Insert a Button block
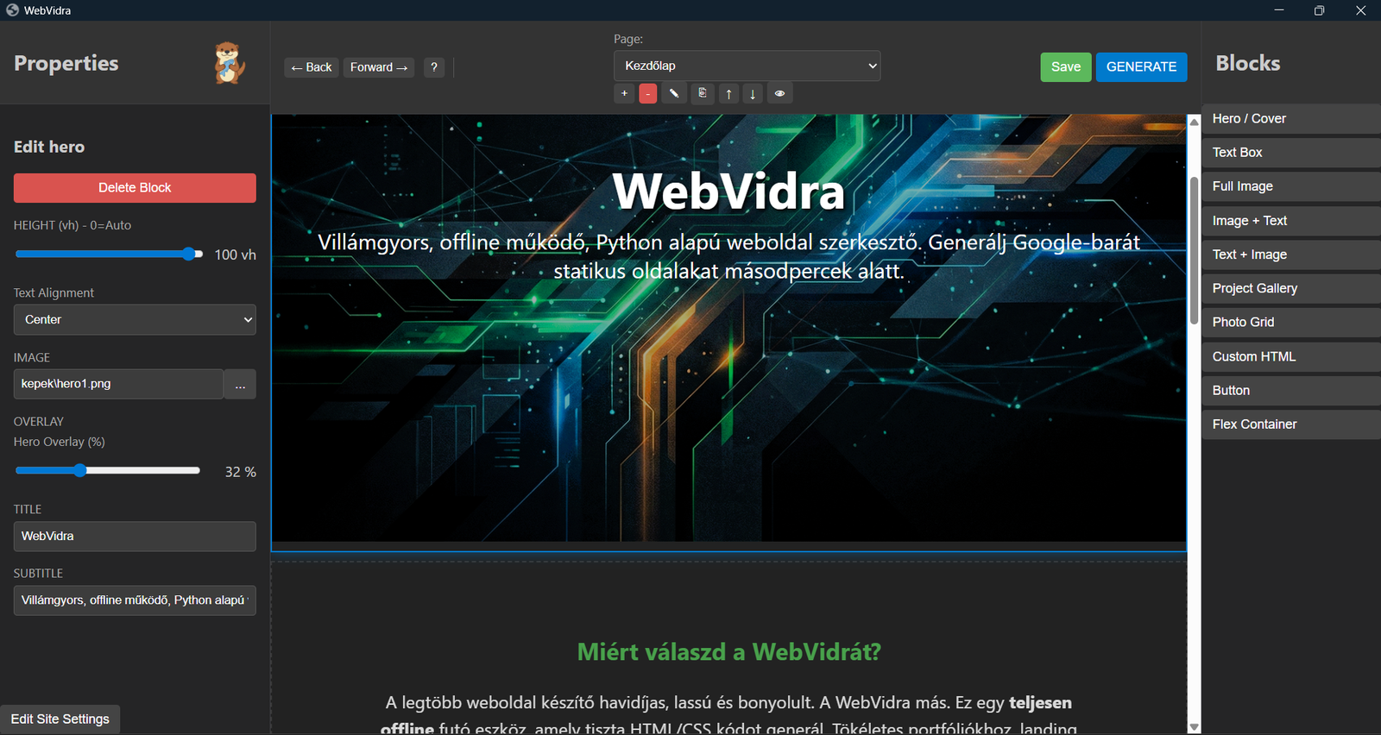The height and width of the screenshot is (735, 1381). point(1290,390)
